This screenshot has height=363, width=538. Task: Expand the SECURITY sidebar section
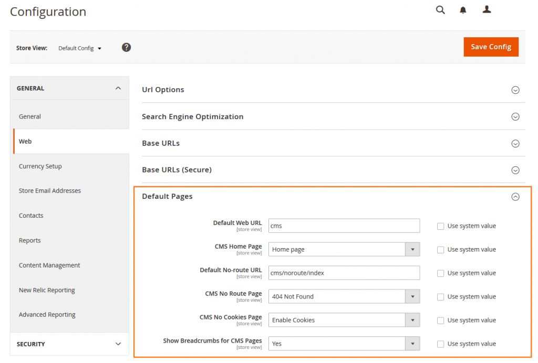coord(69,344)
